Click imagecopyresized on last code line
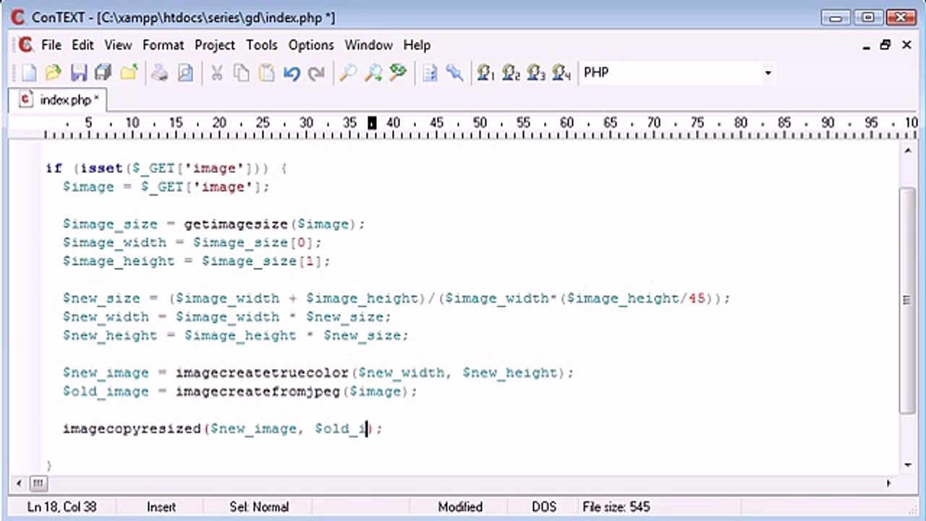Image resolution: width=926 pixels, height=521 pixels. [132, 429]
